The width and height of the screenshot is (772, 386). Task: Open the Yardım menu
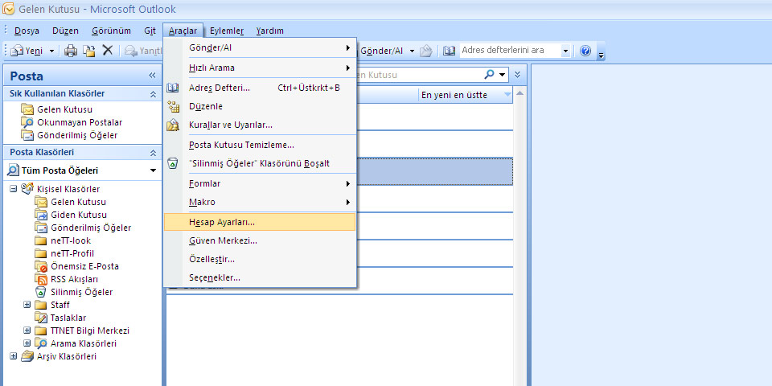(x=270, y=31)
